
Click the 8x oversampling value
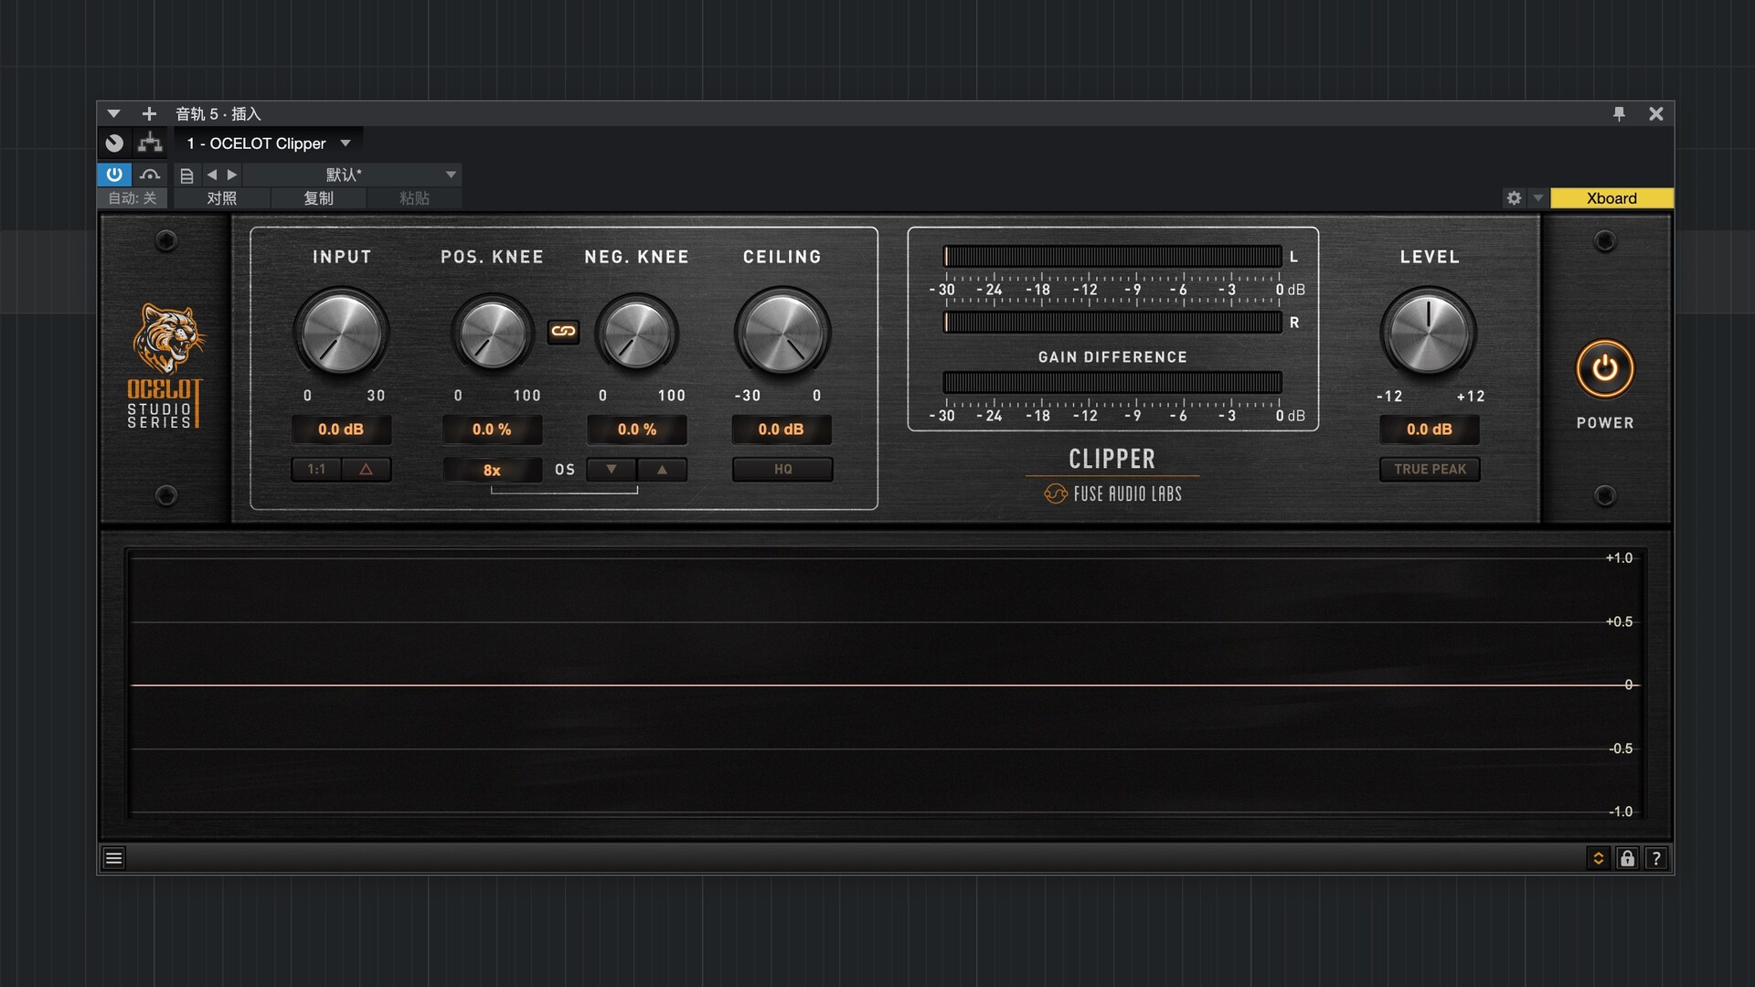point(492,471)
